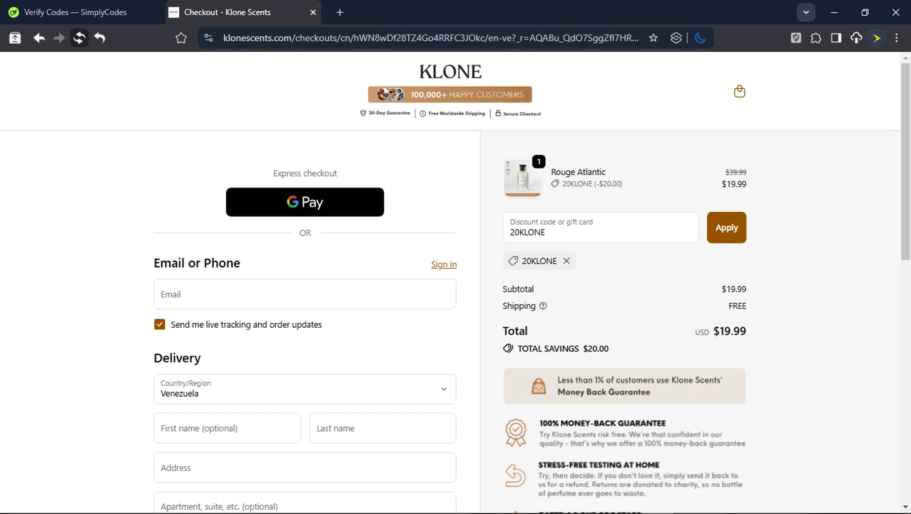Click the Secure Checkout badge

click(x=518, y=113)
